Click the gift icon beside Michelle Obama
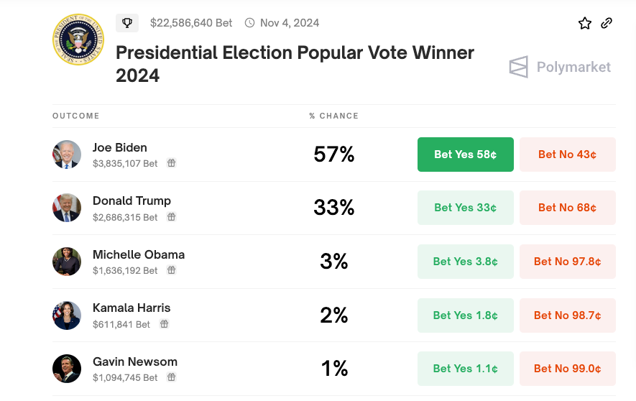 coord(171,270)
